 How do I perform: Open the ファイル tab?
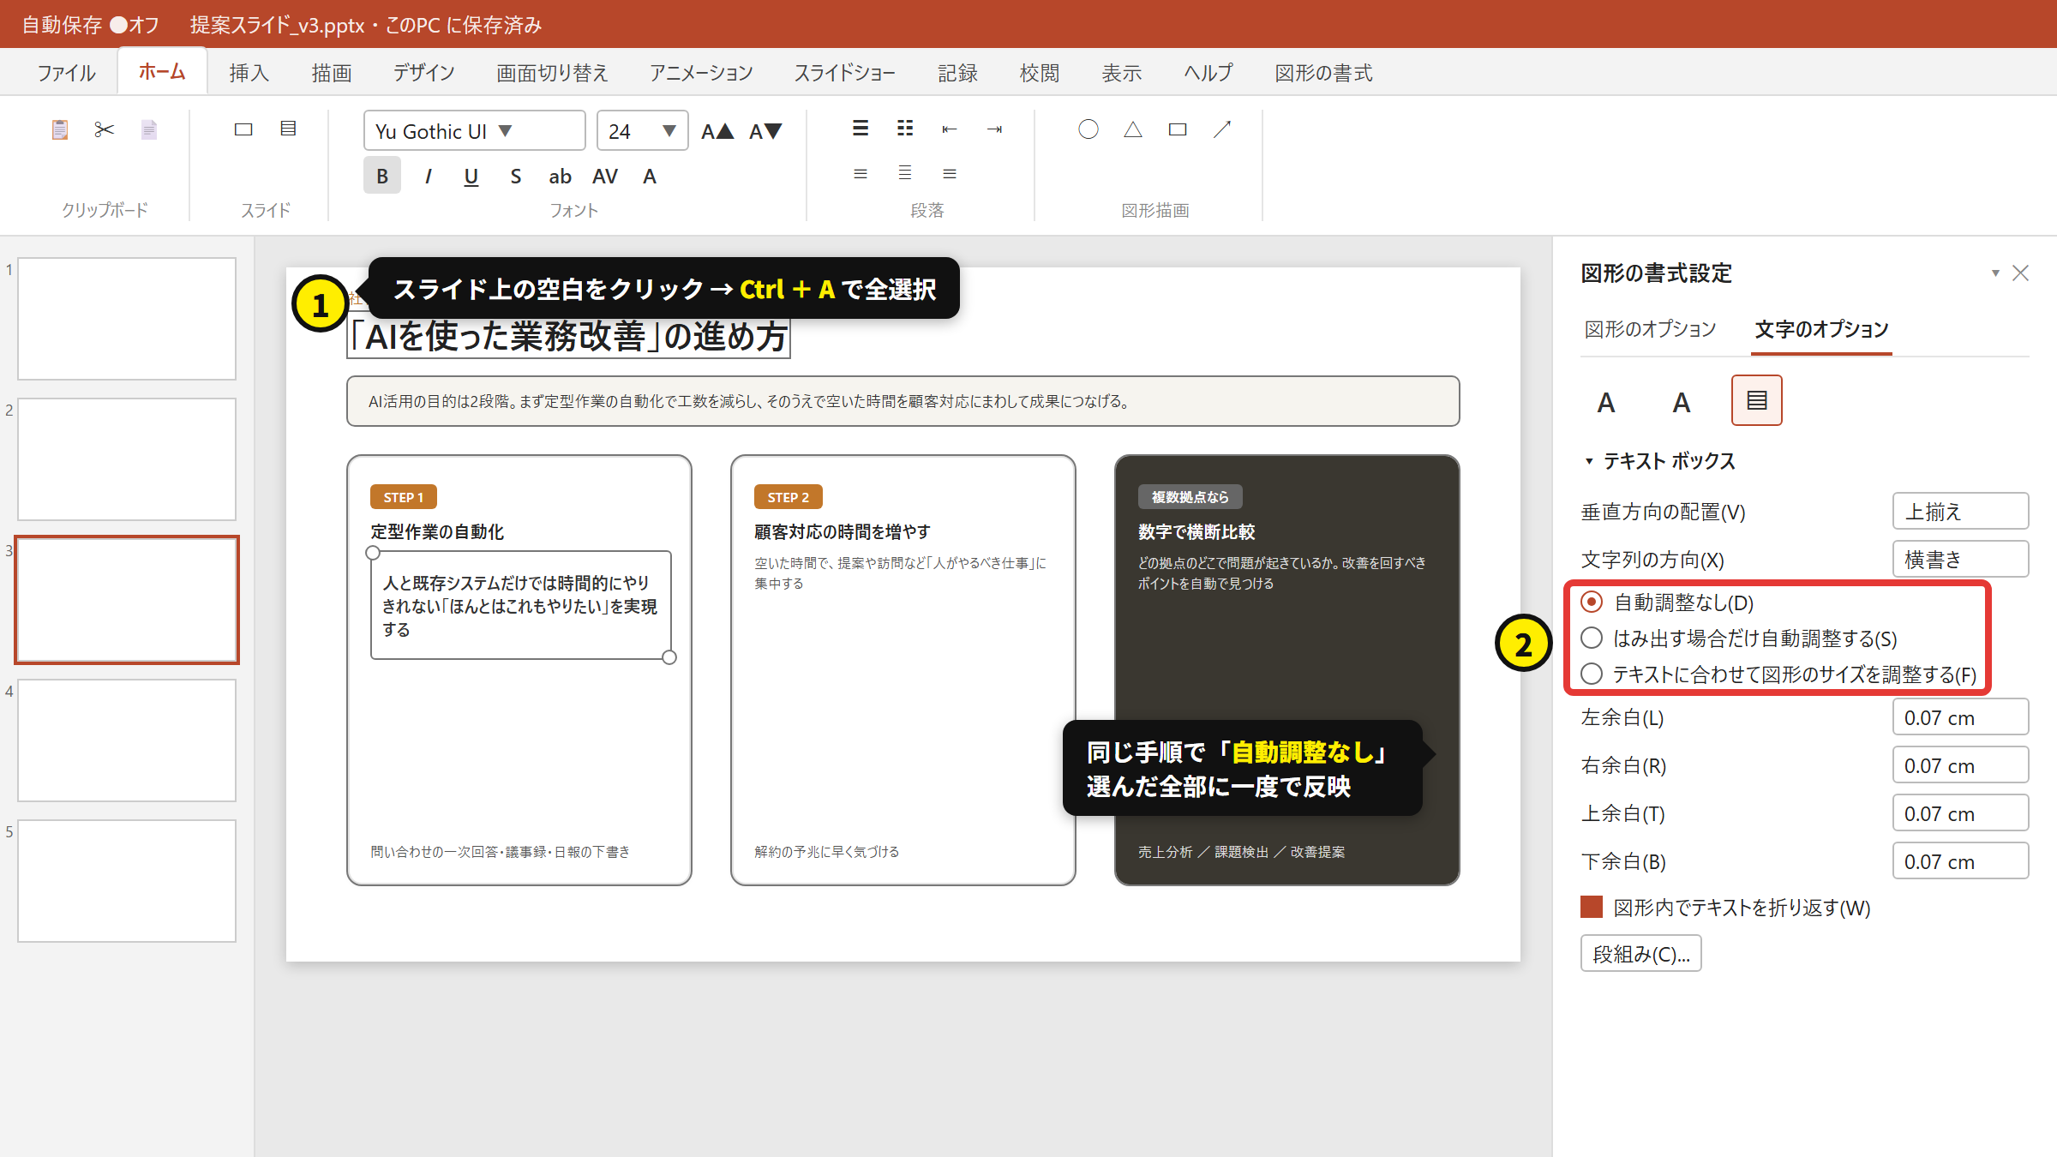click(x=67, y=73)
